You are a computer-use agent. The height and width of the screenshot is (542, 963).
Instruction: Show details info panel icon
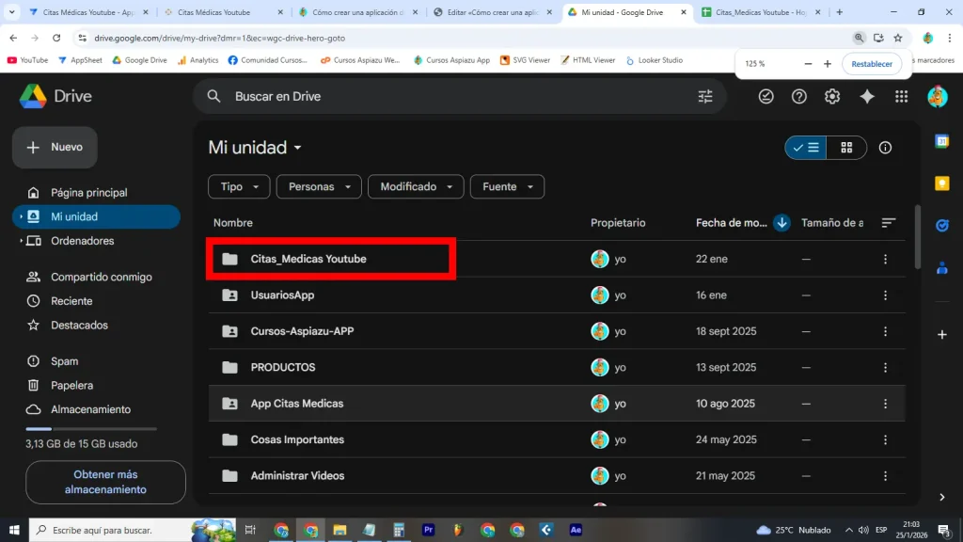tap(885, 148)
